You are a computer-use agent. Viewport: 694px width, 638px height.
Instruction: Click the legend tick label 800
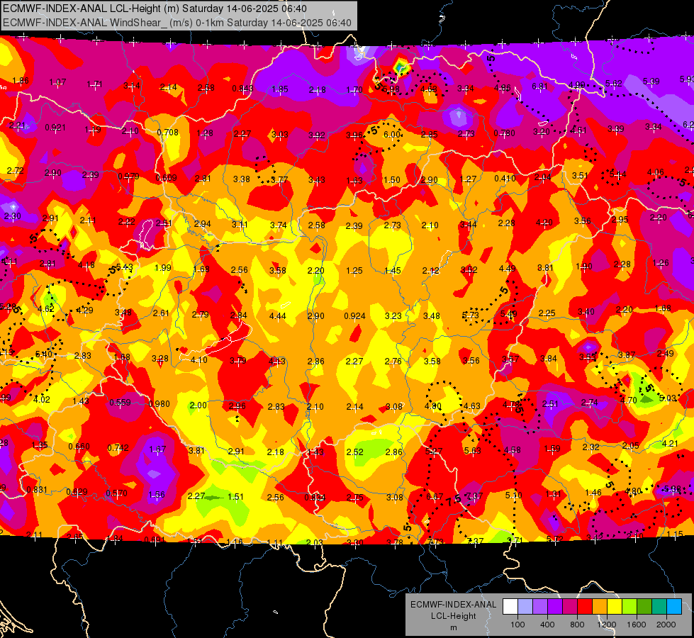(577, 625)
